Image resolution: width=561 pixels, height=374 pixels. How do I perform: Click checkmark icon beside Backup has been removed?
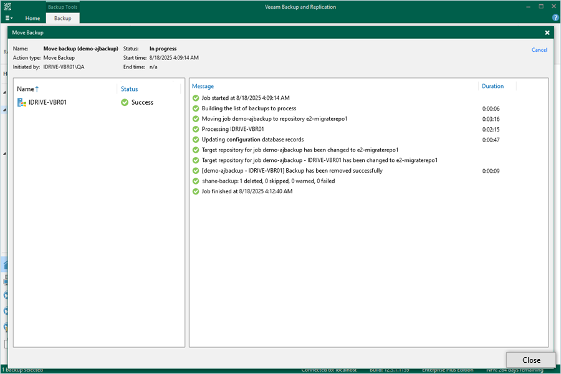(196, 171)
